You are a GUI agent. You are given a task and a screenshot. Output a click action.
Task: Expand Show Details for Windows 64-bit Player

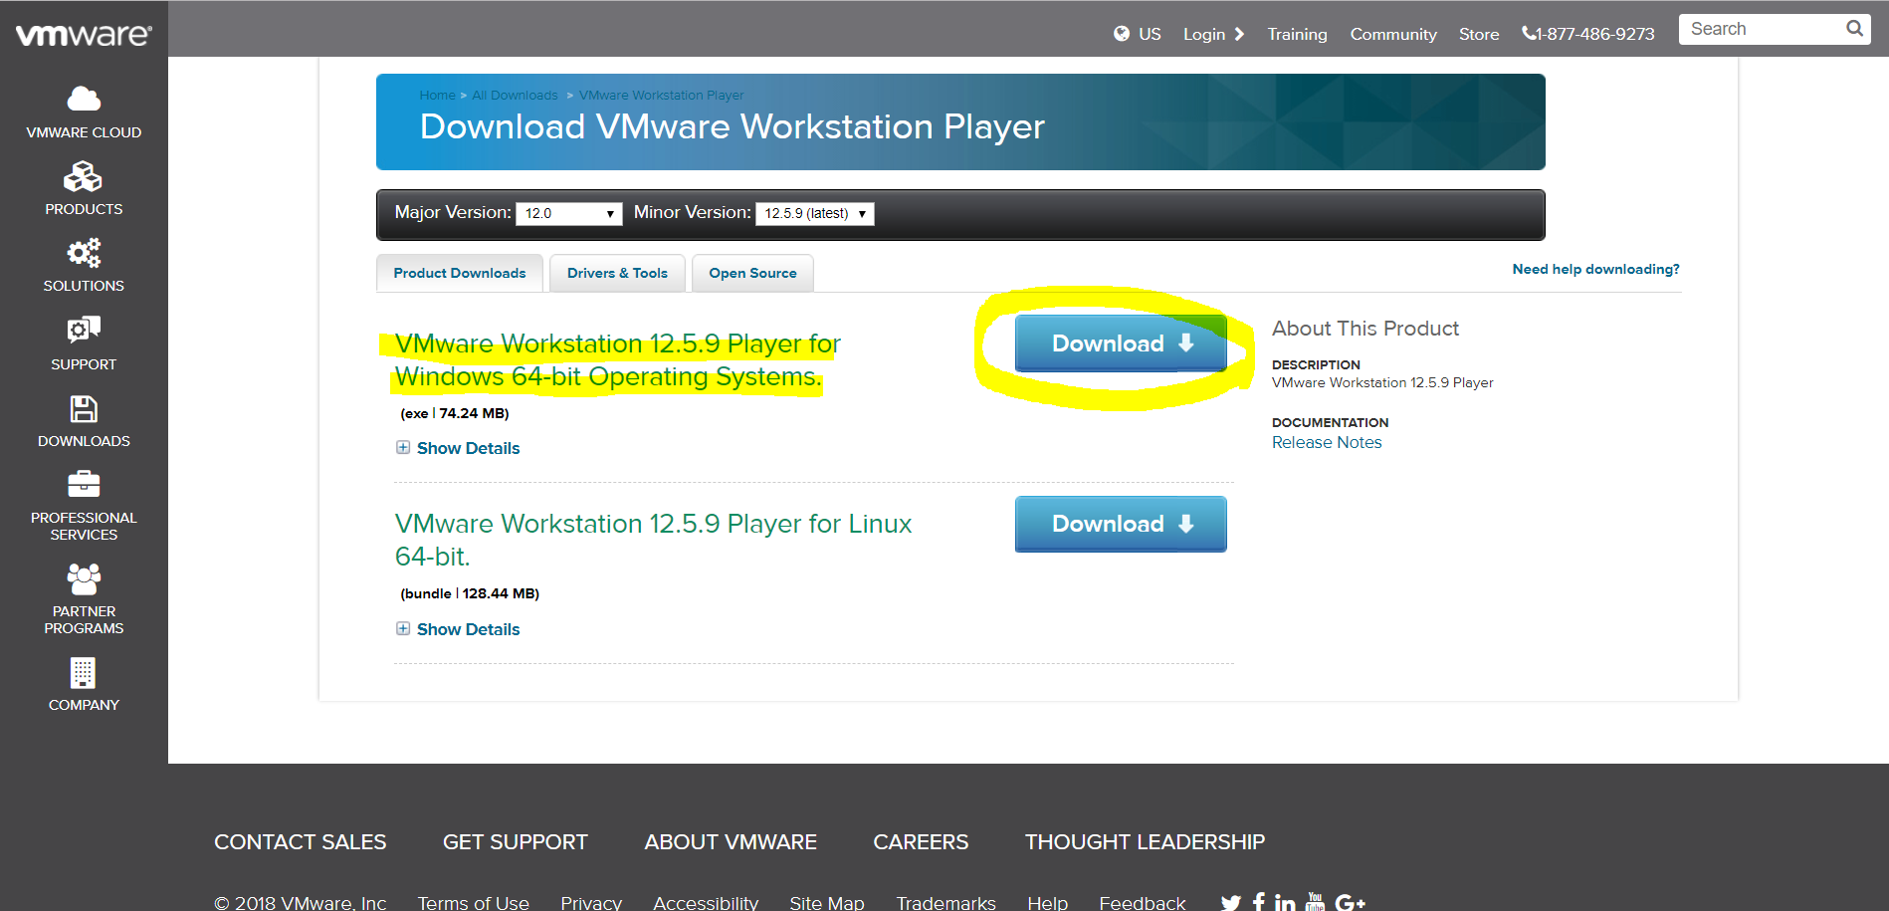coord(459,448)
